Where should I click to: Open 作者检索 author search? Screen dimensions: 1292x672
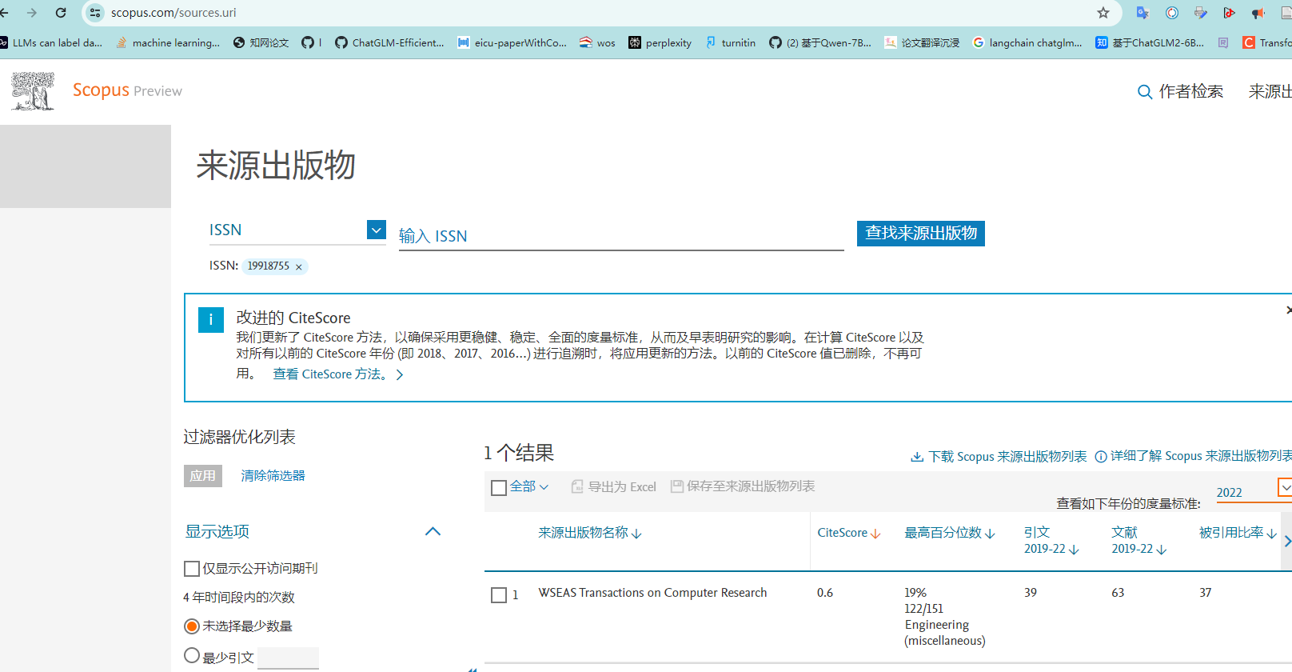(x=1190, y=91)
